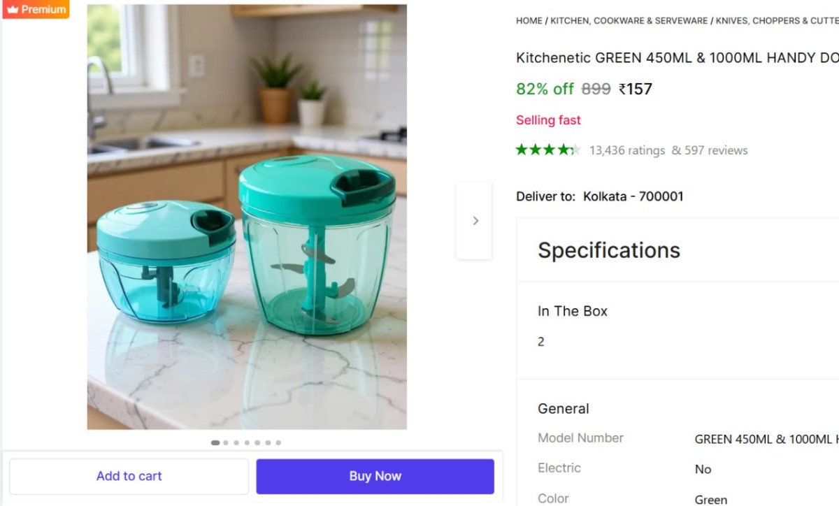Click the Specifications section heading
Screen dimensions: 839x506
(x=608, y=250)
